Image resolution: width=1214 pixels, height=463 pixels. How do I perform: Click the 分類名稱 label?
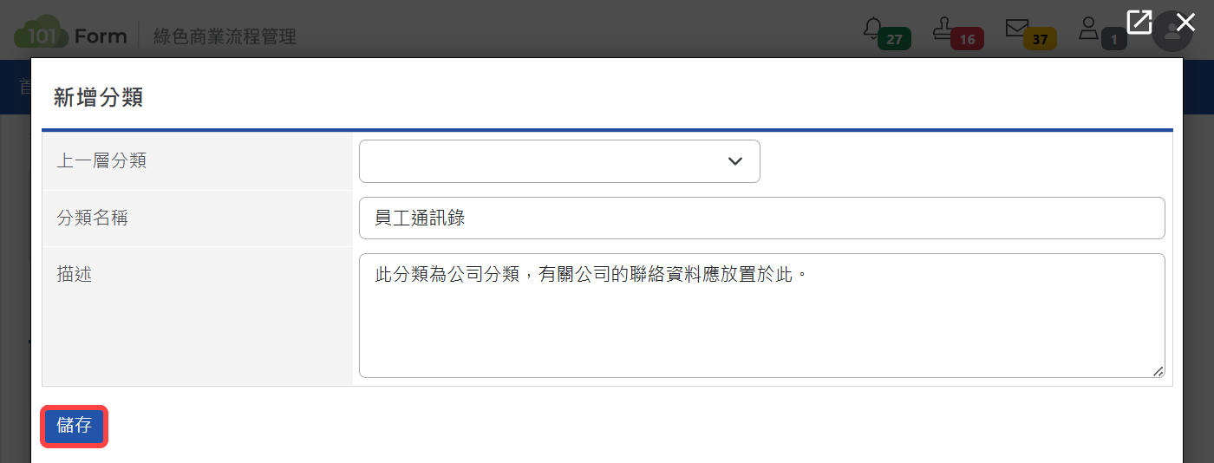(x=92, y=218)
